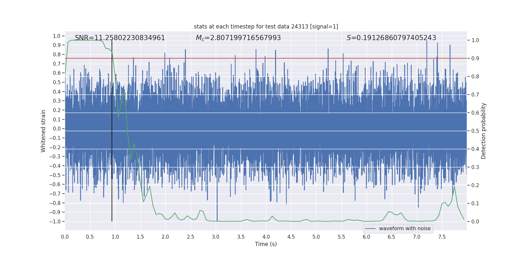Click the −0.5 strain tick label
This screenshot has width=519, height=259.
pos(55,175)
